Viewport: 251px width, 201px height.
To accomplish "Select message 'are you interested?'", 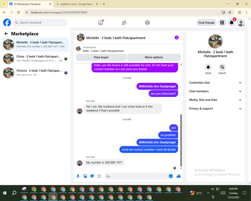I will 163,93.
